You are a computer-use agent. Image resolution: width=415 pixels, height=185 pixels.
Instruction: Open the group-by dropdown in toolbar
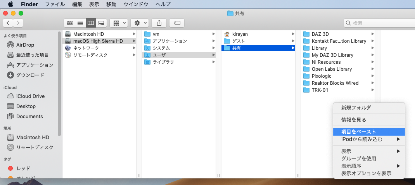tap(119, 23)
